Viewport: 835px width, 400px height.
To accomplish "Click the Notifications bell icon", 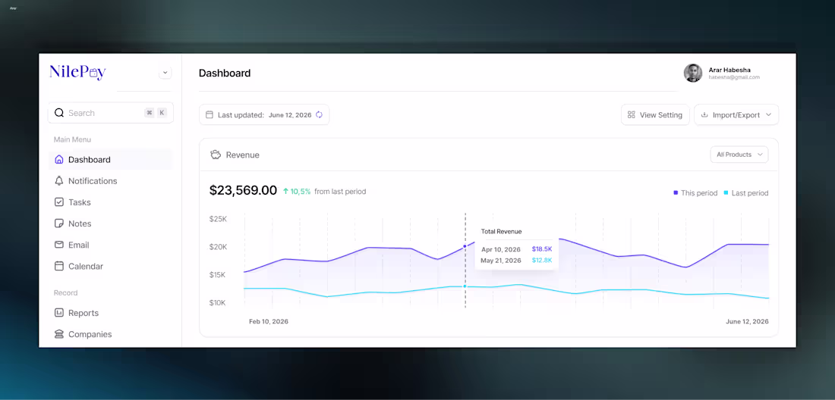I will (59, 180).
